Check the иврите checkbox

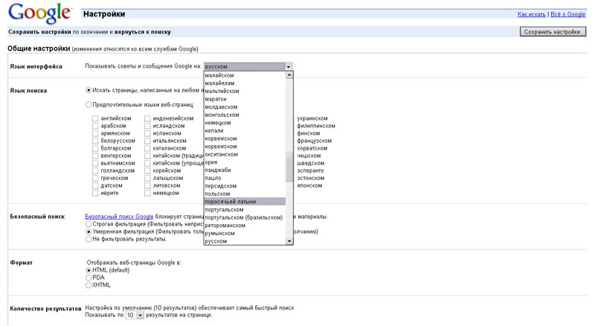click(x=95, y=193)
